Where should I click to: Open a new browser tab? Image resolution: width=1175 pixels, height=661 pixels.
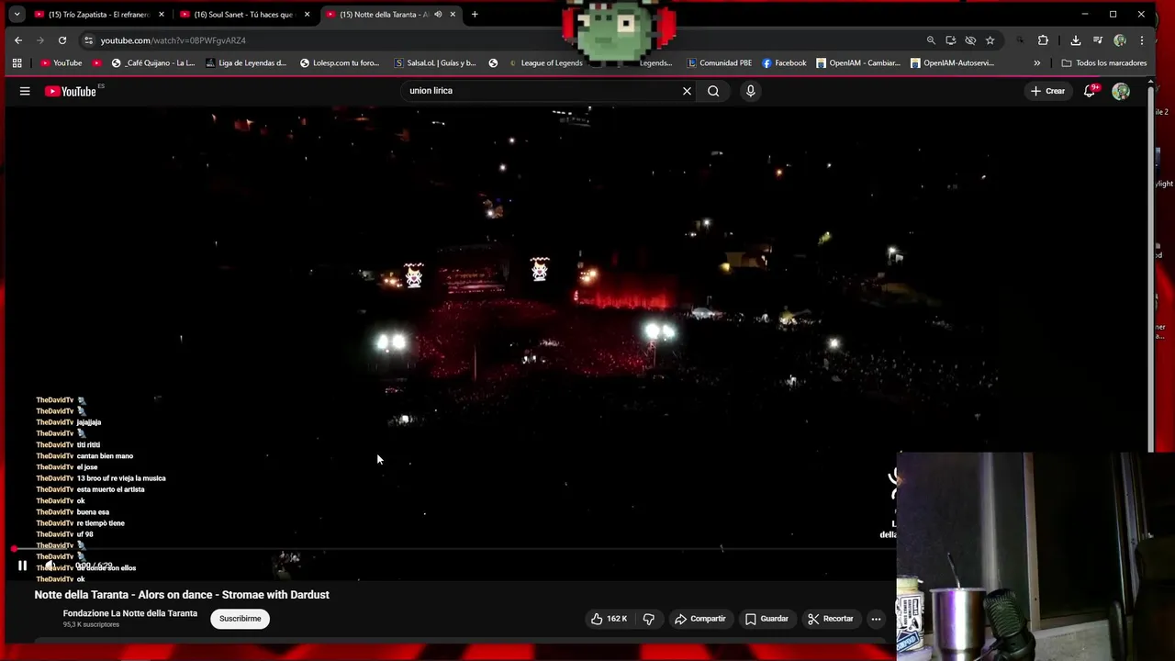click(x=475, y=15)
